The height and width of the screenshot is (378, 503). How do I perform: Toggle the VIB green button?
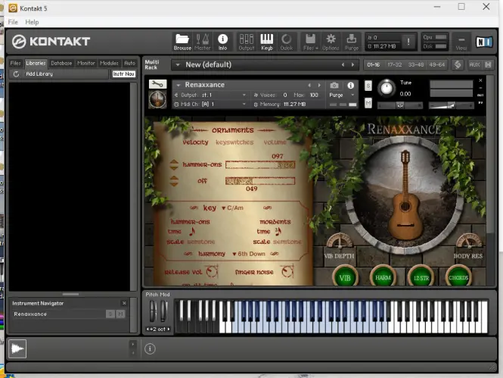tap(345, 277)
